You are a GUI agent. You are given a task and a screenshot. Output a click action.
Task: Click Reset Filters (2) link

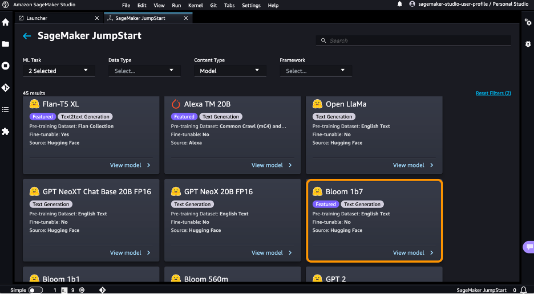(x=493, y=93)
